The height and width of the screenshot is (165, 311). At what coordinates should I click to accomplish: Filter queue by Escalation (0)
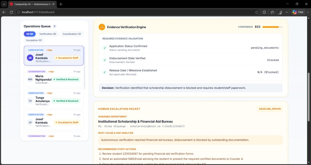34,40
